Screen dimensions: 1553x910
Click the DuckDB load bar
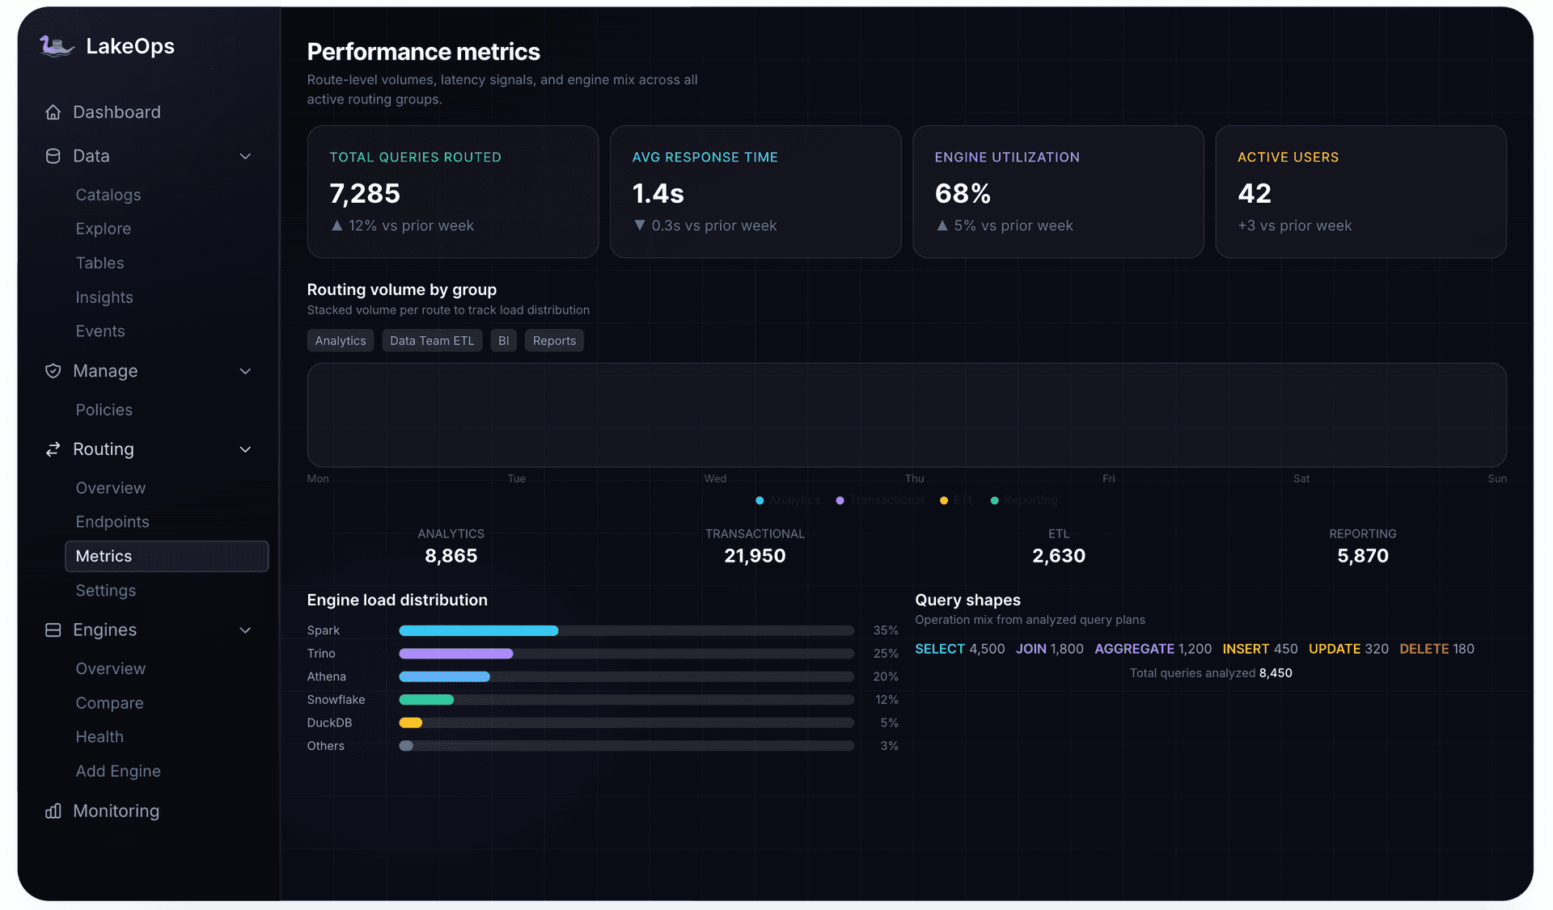627,723
